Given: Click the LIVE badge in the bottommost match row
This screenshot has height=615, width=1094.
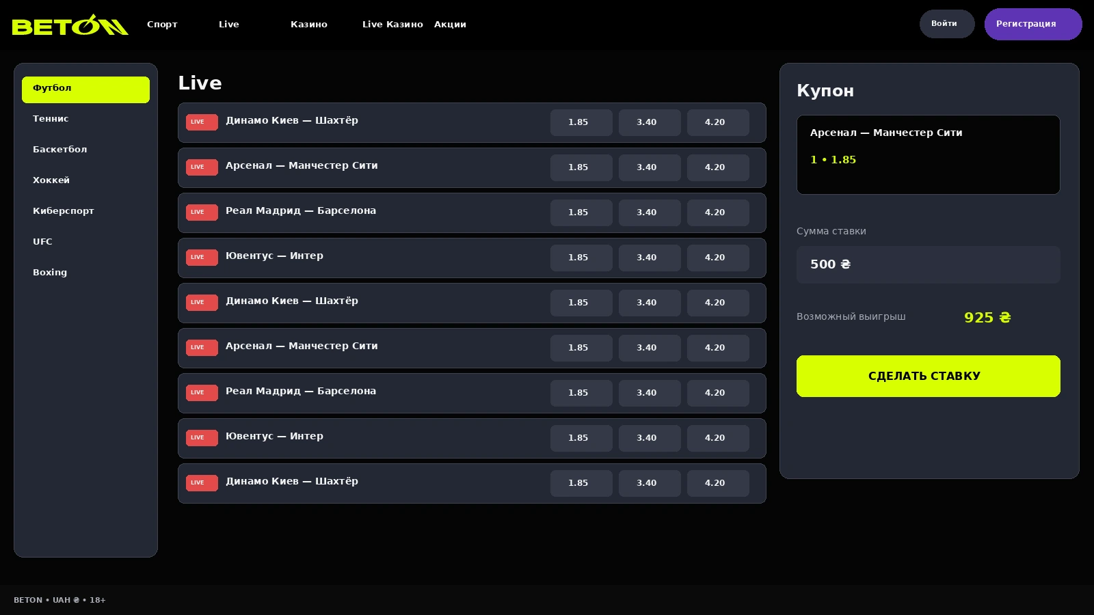Looking at the screenshot, I should point(202,483).
